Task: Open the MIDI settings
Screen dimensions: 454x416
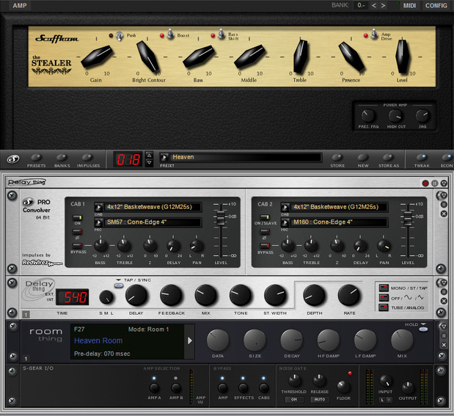Action: [409, 6]
